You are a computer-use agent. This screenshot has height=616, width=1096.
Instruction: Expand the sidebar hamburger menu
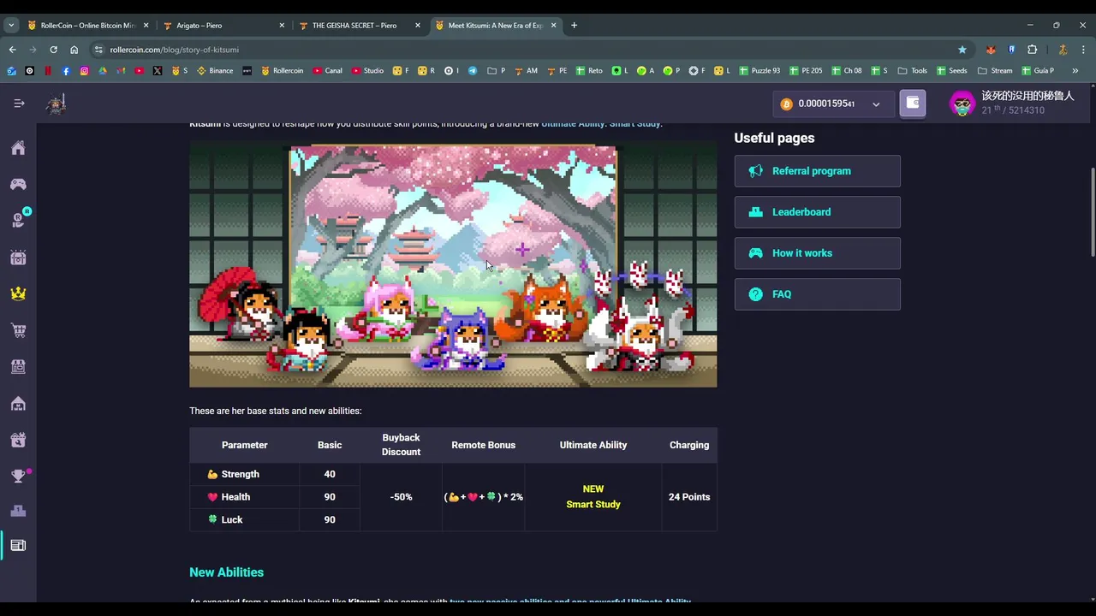point(19,104)
